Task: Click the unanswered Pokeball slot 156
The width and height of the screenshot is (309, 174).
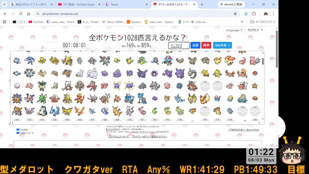Action: click(205, 111)
